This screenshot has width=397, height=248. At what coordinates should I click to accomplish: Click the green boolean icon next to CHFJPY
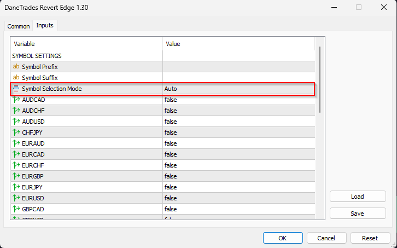(x=16, y=132)
